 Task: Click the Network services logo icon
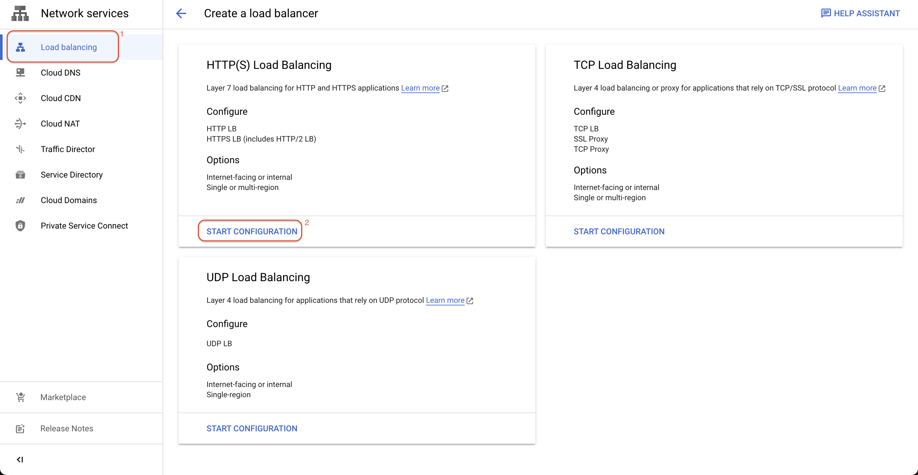pyautogui.click(x=20, y=13)
